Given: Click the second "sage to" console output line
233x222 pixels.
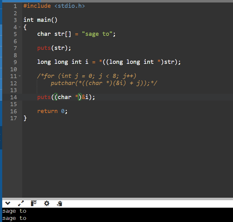Looking at the screenshot, I should click(x=14, y=218).
